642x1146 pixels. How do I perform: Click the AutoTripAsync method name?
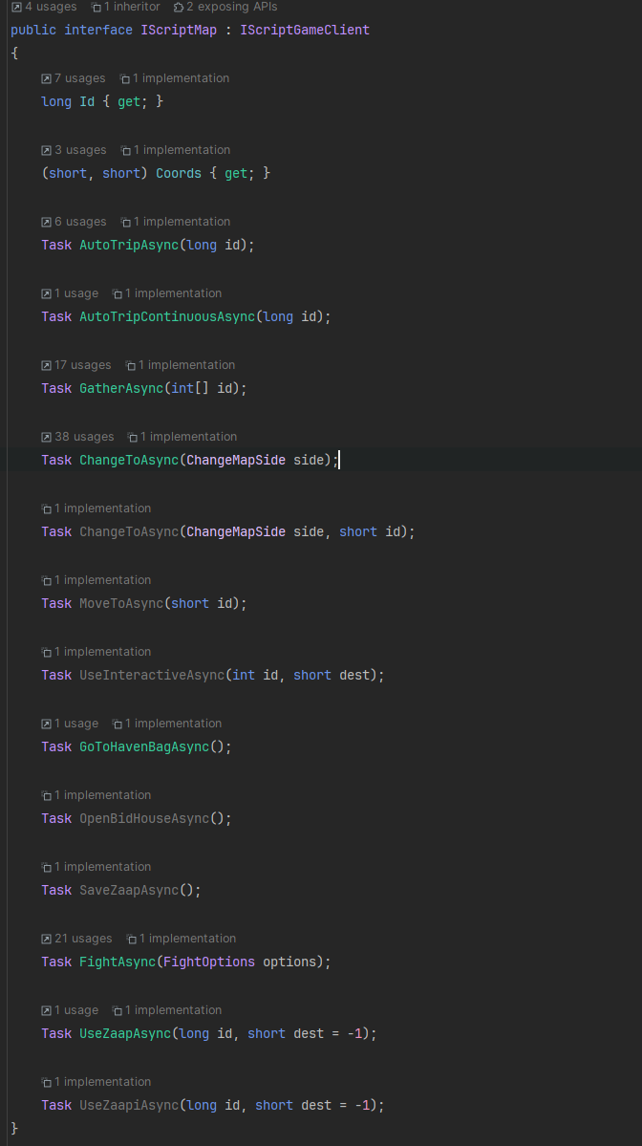(x=129, y=245)
